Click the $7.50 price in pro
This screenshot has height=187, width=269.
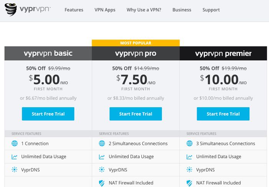[x=136, y=80]
